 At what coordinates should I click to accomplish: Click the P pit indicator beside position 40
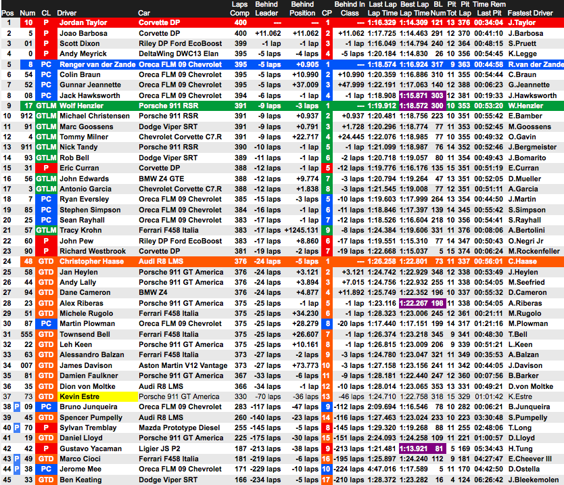point(16,428)
